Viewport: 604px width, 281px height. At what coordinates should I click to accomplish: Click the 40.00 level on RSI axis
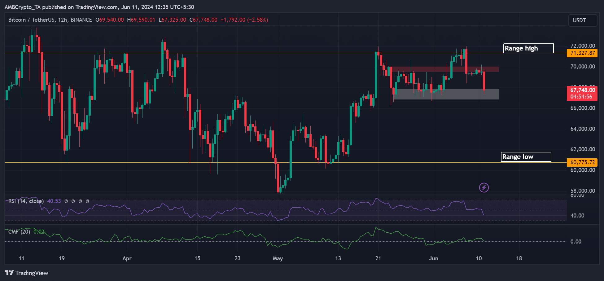click(x=577, y=216)
